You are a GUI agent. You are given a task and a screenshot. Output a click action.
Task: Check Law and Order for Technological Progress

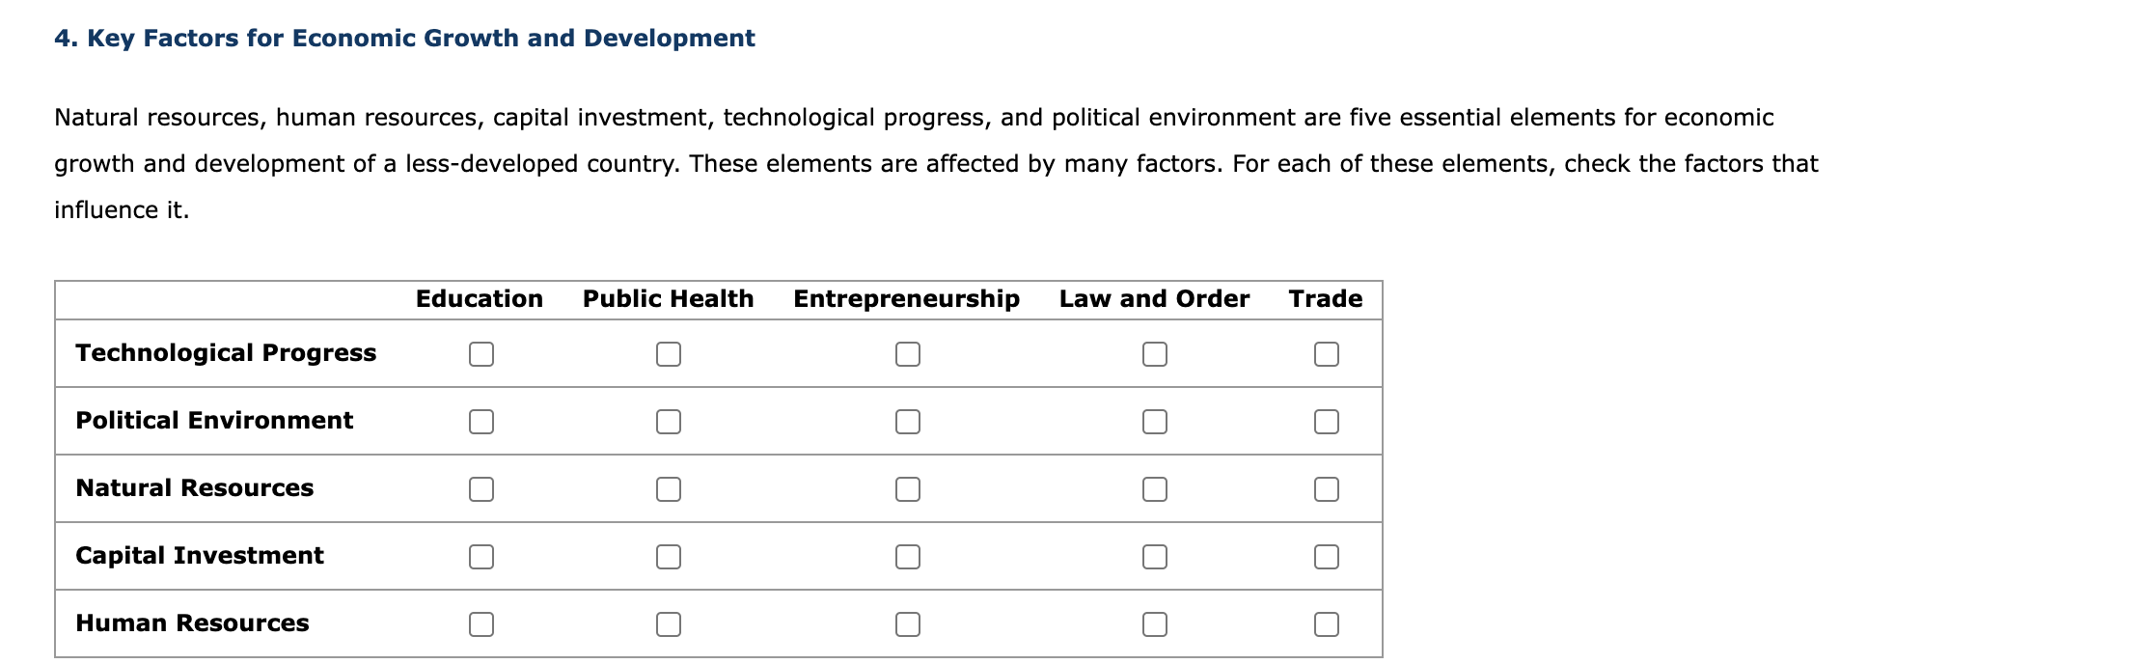1155,354
